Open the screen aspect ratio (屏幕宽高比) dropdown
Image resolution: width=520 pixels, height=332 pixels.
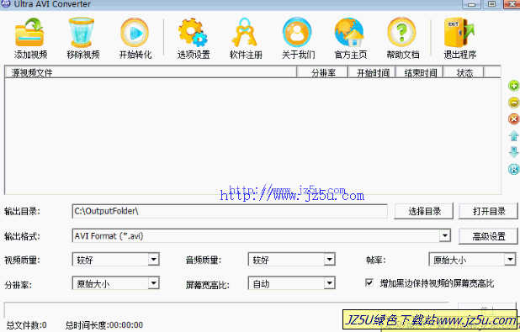pyautogui.click(x=329, y=283)
